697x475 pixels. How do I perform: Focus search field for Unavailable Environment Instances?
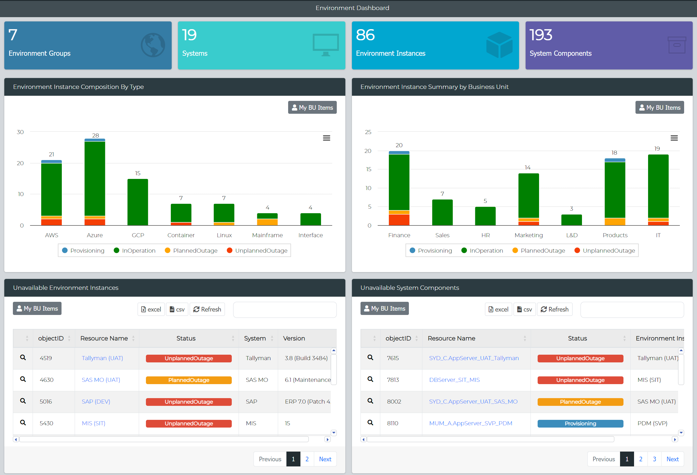[x=285, y=310]
